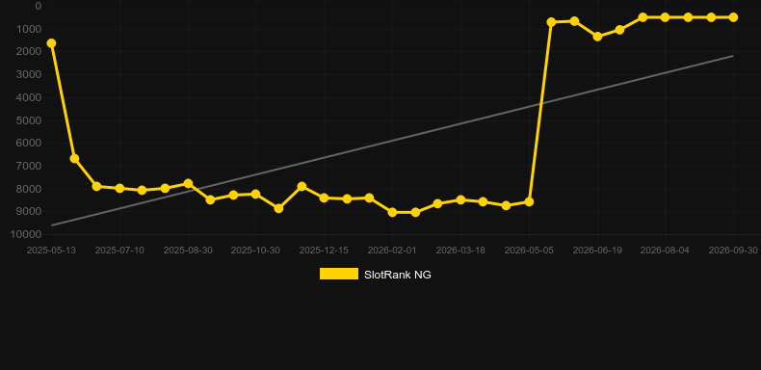Viewport: 761px width, 370px height.
Task: Click the x-axis label 2026-09-30
Action: 733,251
